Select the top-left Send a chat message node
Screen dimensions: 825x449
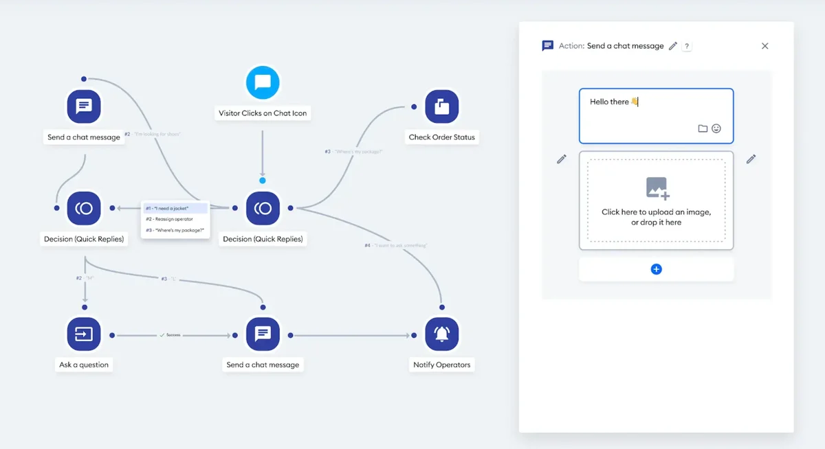point(84,106)
